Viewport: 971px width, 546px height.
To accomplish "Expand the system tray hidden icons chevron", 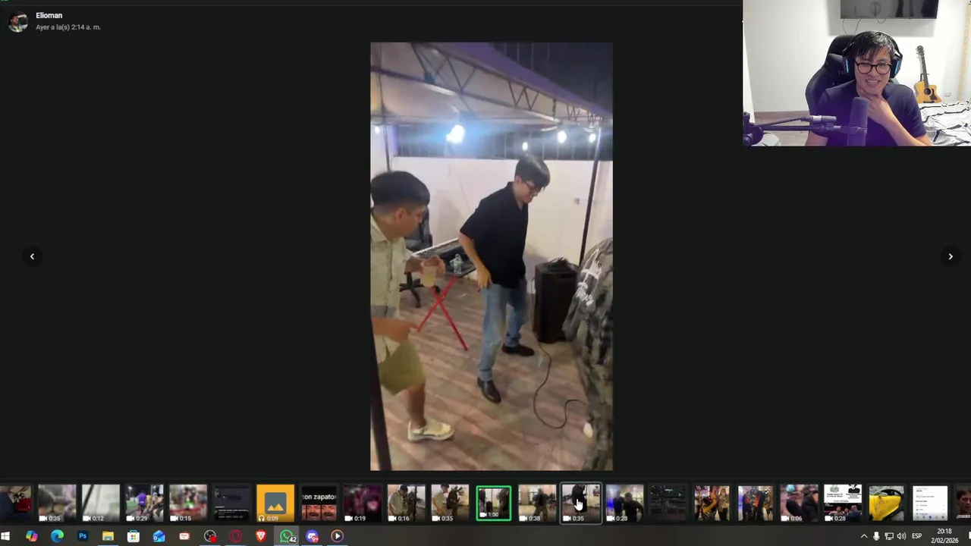I will [x=863, y=536].
